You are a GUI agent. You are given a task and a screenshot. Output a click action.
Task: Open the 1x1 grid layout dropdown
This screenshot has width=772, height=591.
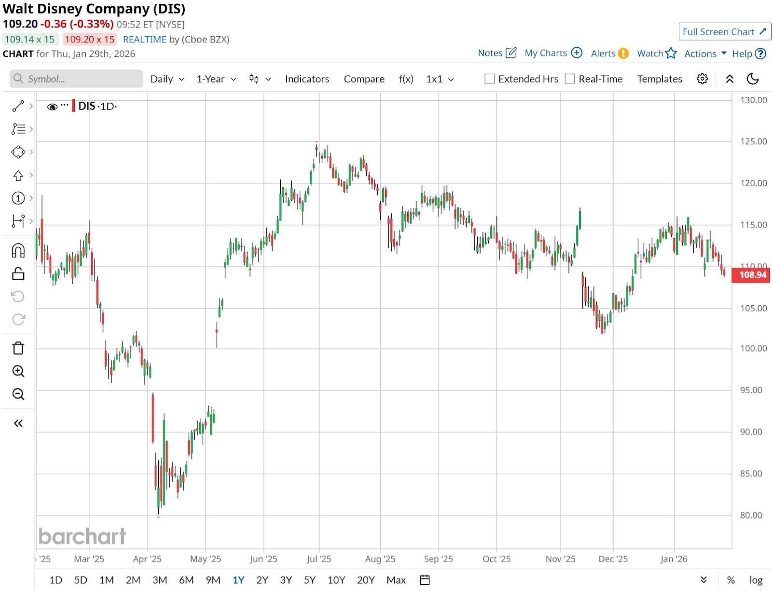point(440,79)
